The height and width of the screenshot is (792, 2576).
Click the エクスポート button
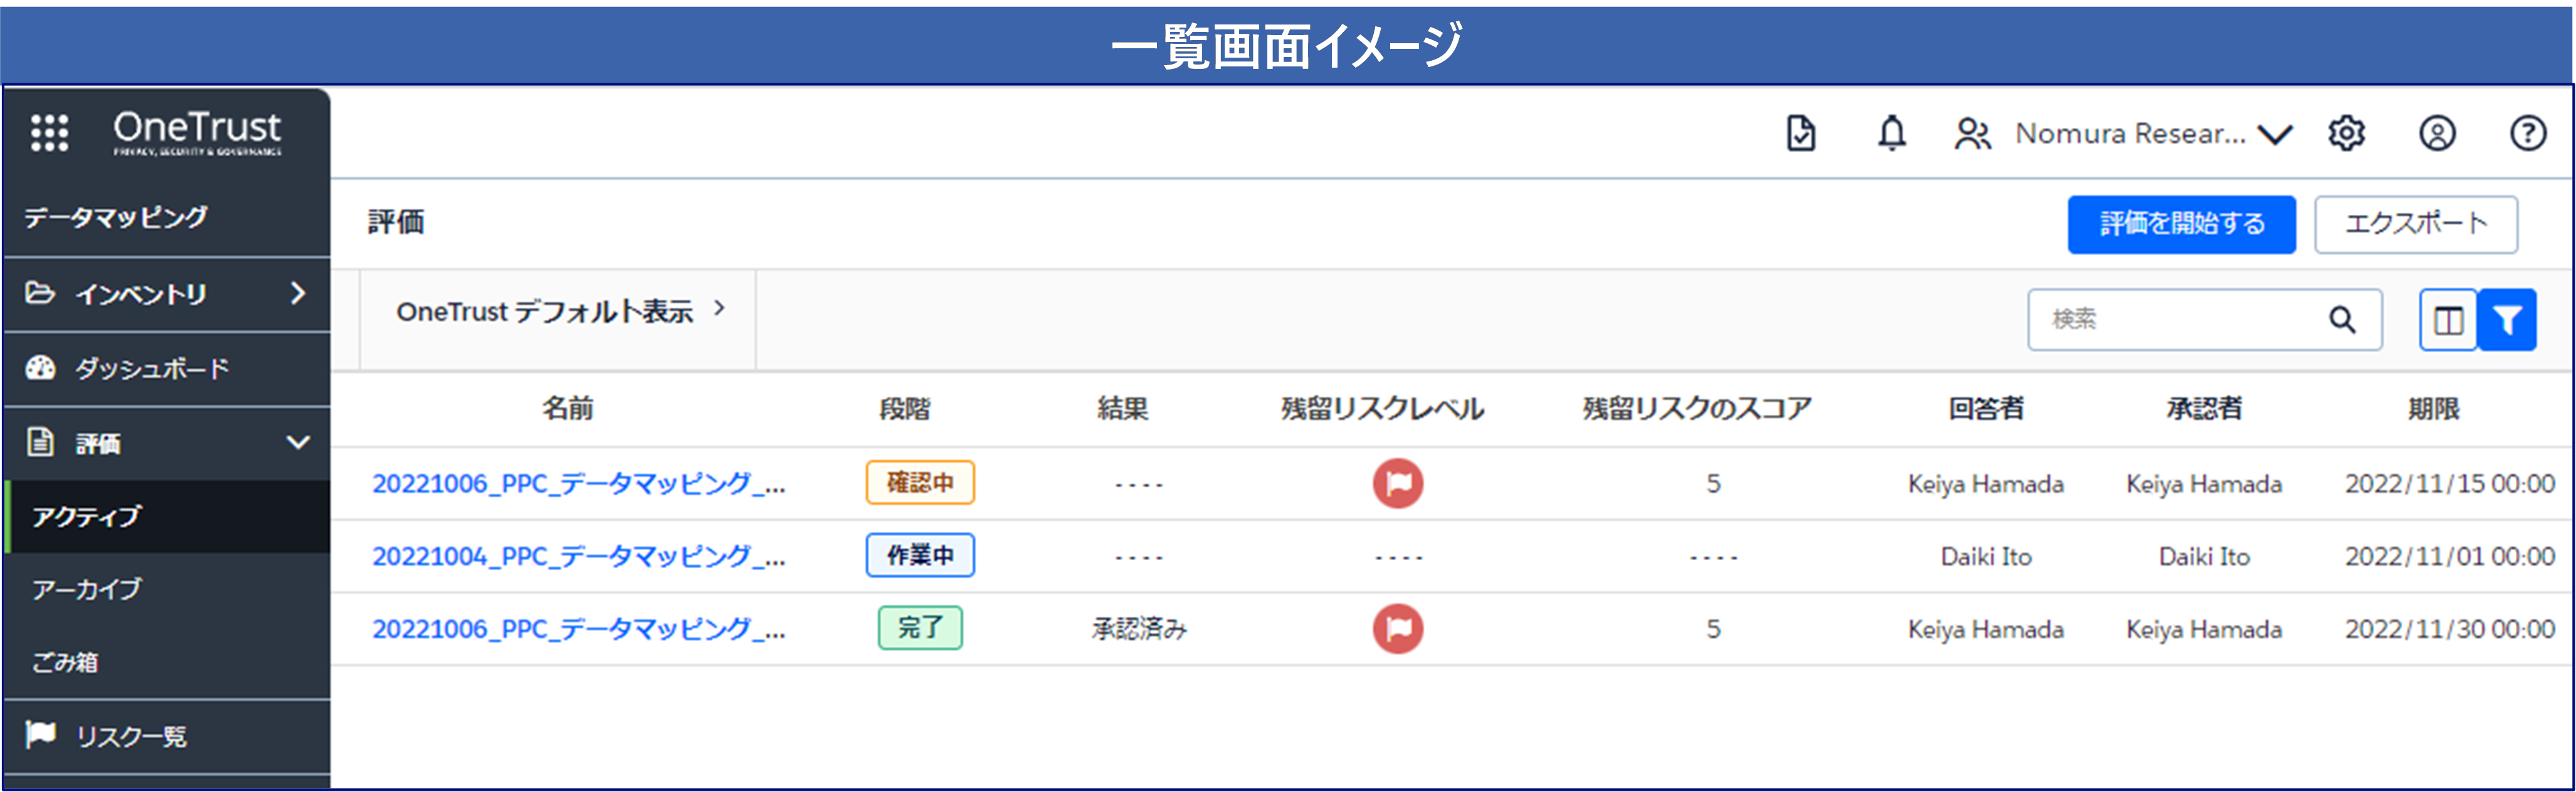2415,224
